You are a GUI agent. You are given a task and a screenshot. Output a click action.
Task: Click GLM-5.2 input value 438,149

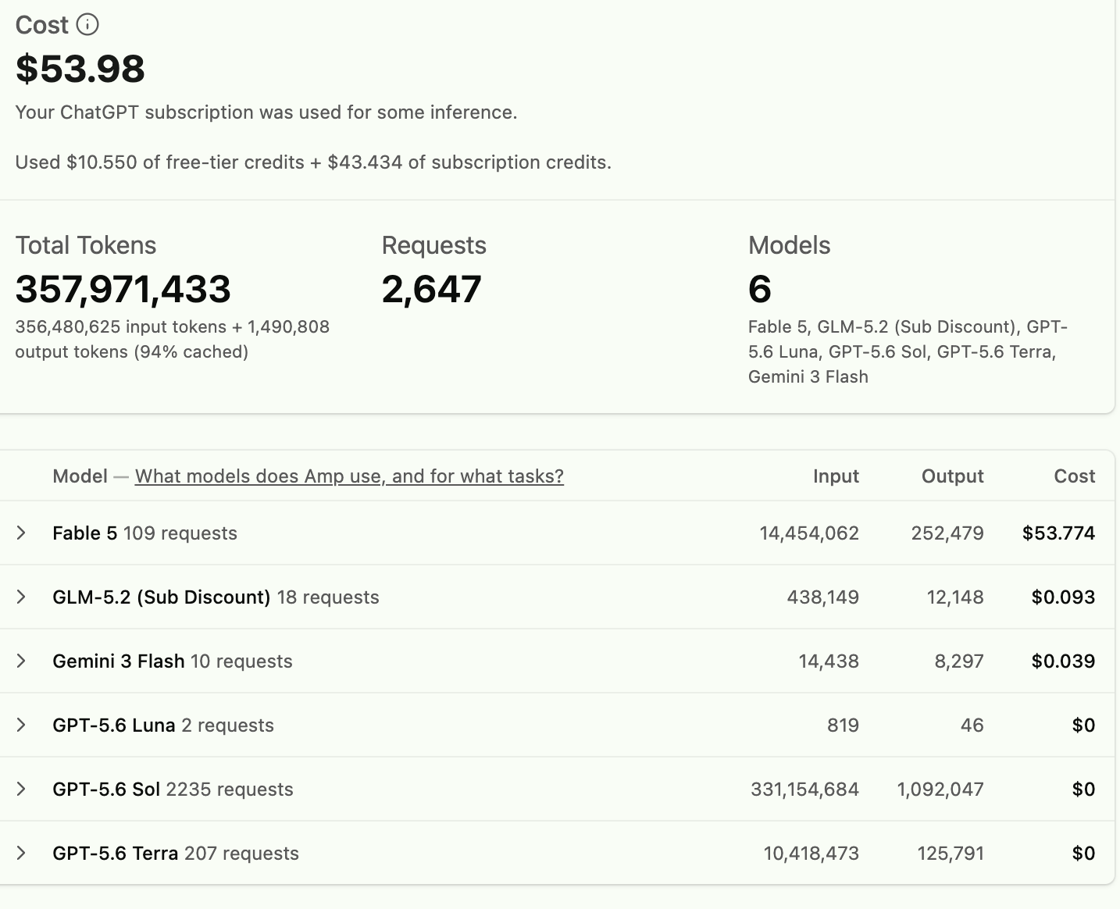point(823,597)
